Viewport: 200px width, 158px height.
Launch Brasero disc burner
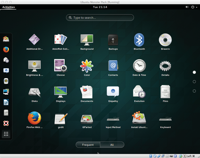pyautogui.click(x=165, y=42)
